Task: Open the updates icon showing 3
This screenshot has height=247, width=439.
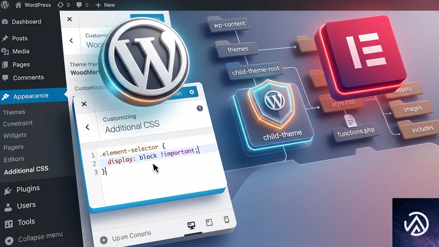Action: 64,5
